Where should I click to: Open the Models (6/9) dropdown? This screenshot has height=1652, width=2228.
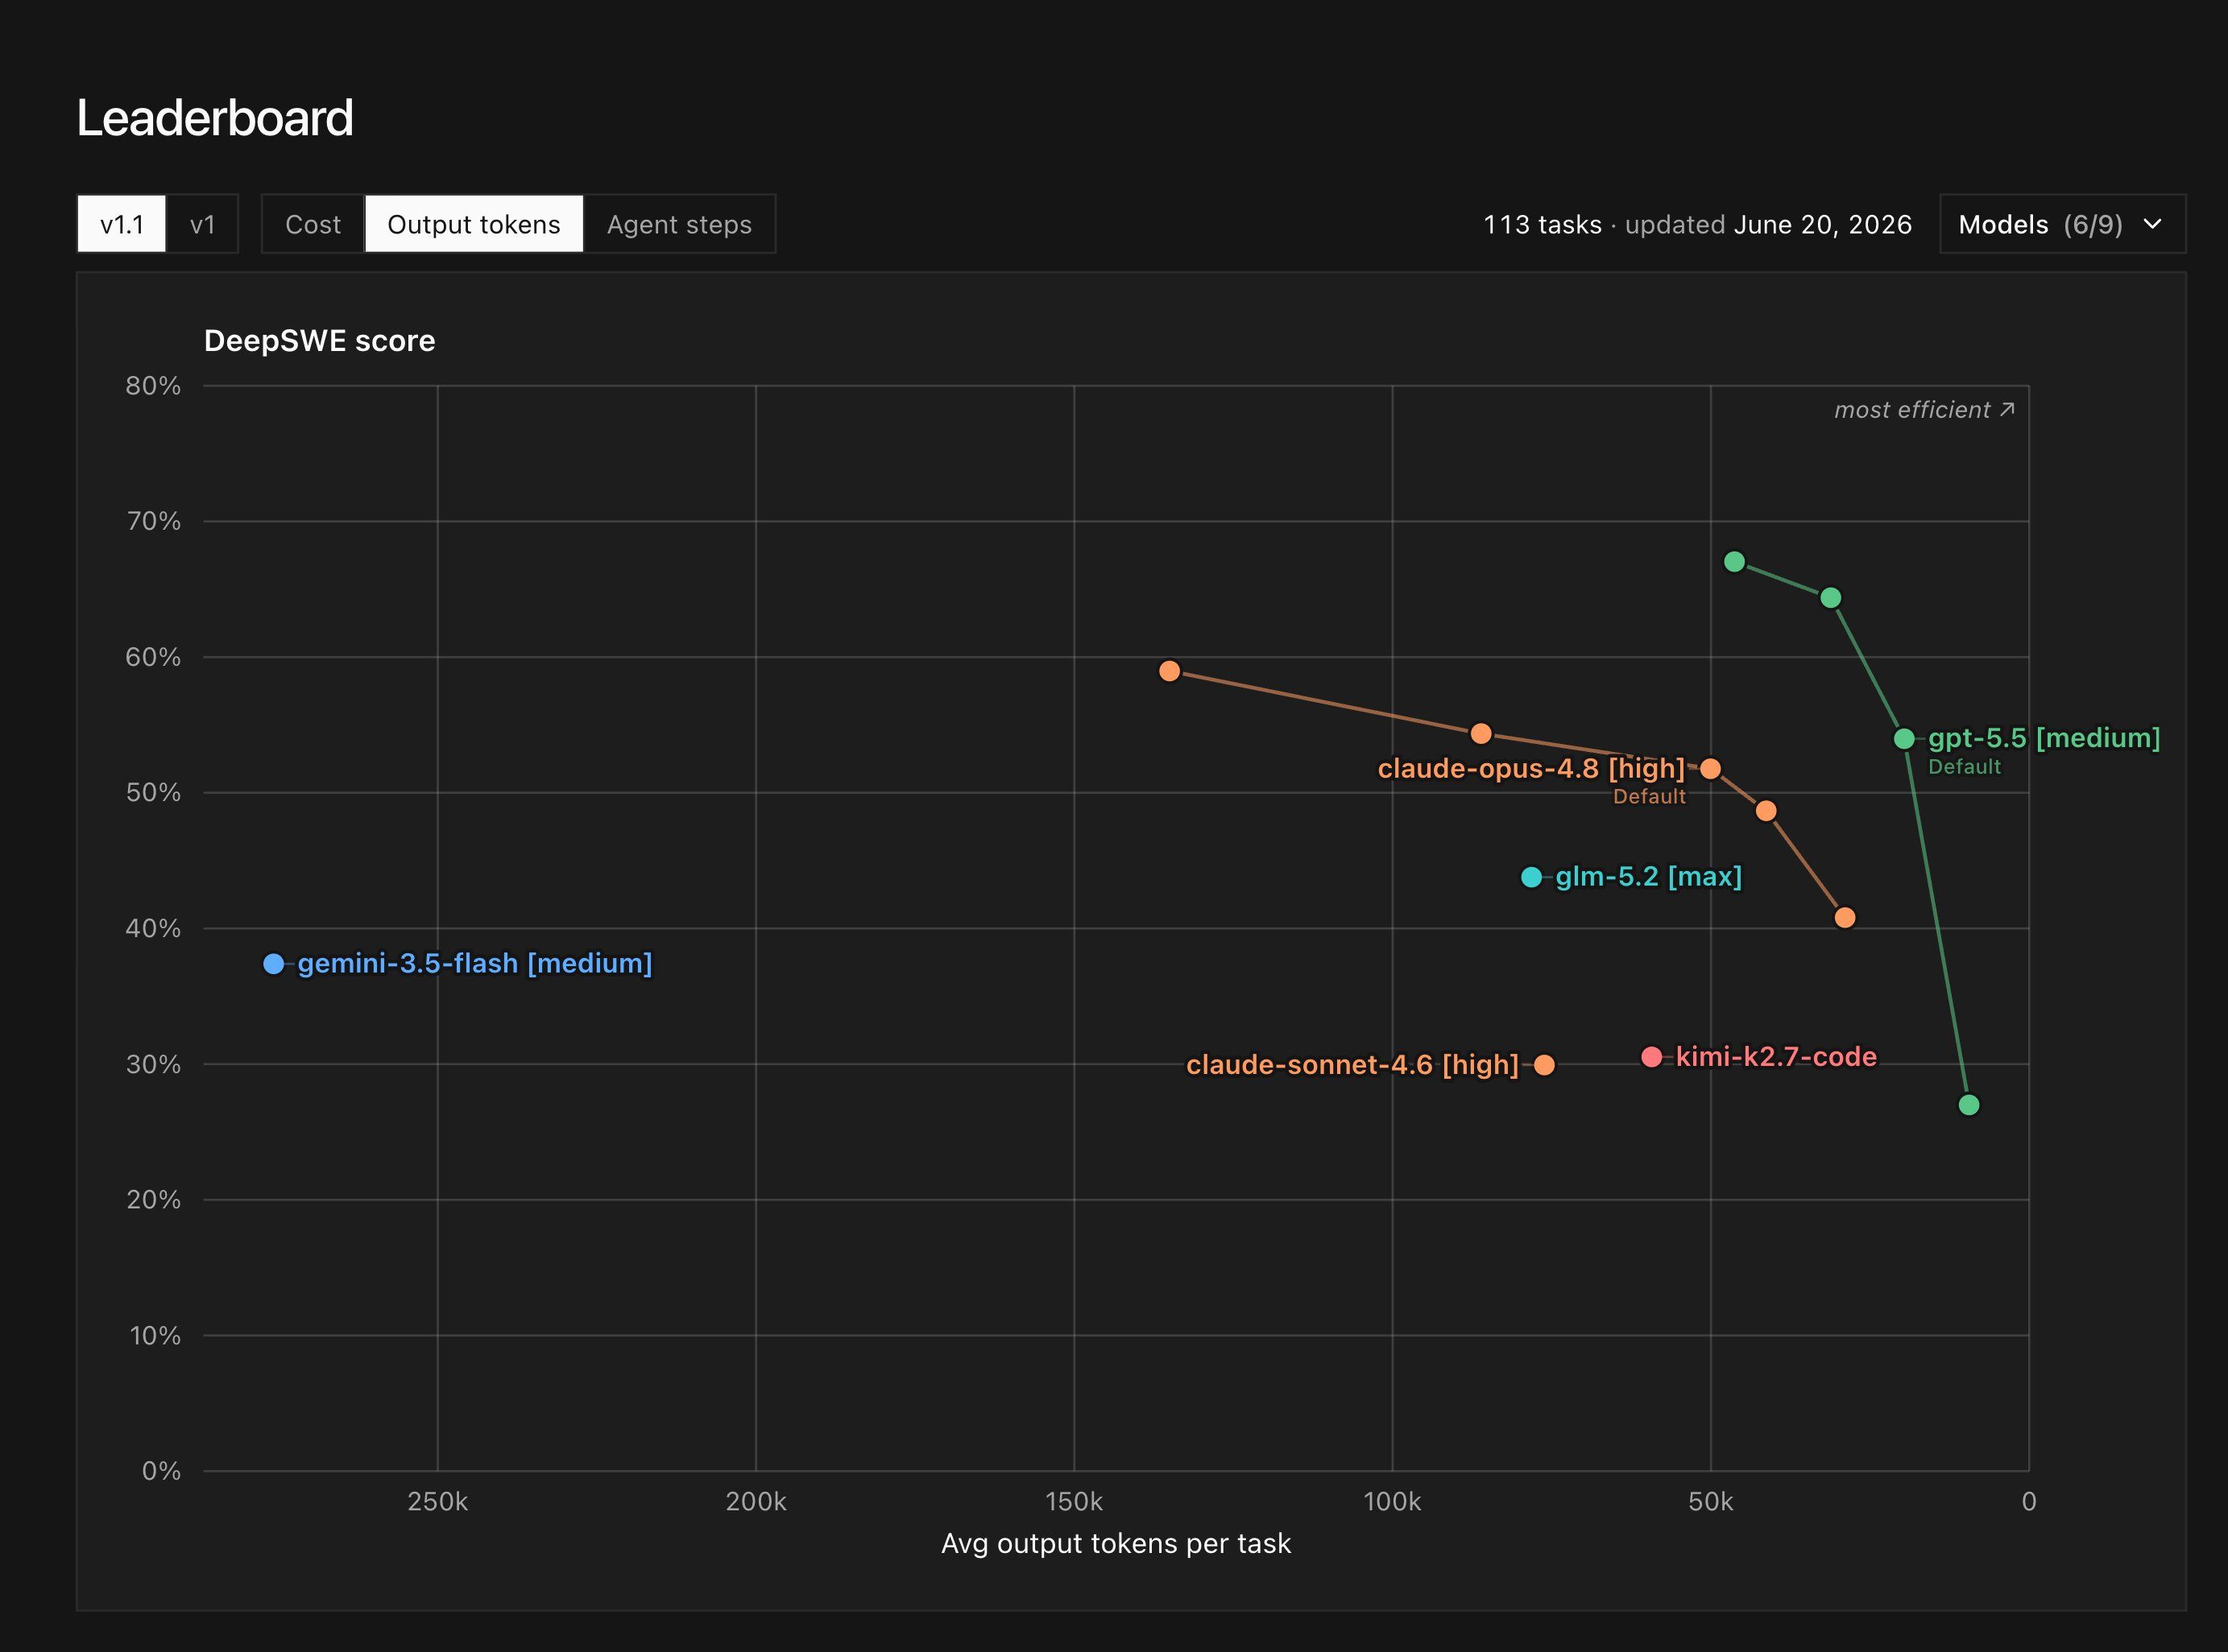pyautogui.click(x=2062, y=224)
